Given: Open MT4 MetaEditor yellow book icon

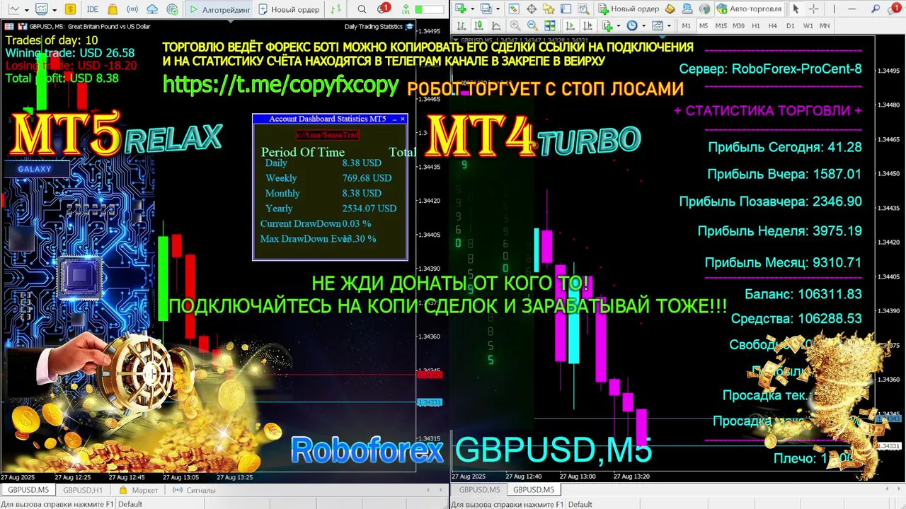Looking at the screenshot, I should click(x=670, y=8).
